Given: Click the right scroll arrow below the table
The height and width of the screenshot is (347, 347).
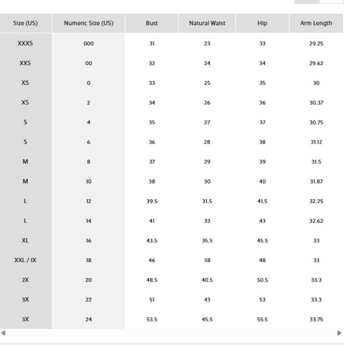Looking at the screenshot, I should click(339, 333).
